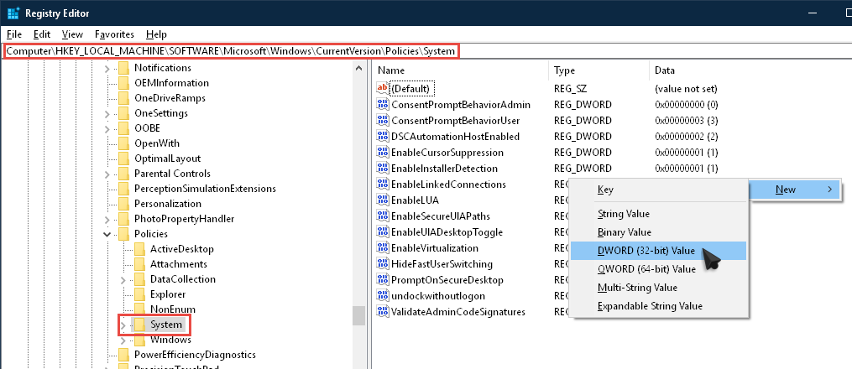The image size is (852, 369).
Task: Click the EnableInstallerDetection value icon
Action: 383,169
